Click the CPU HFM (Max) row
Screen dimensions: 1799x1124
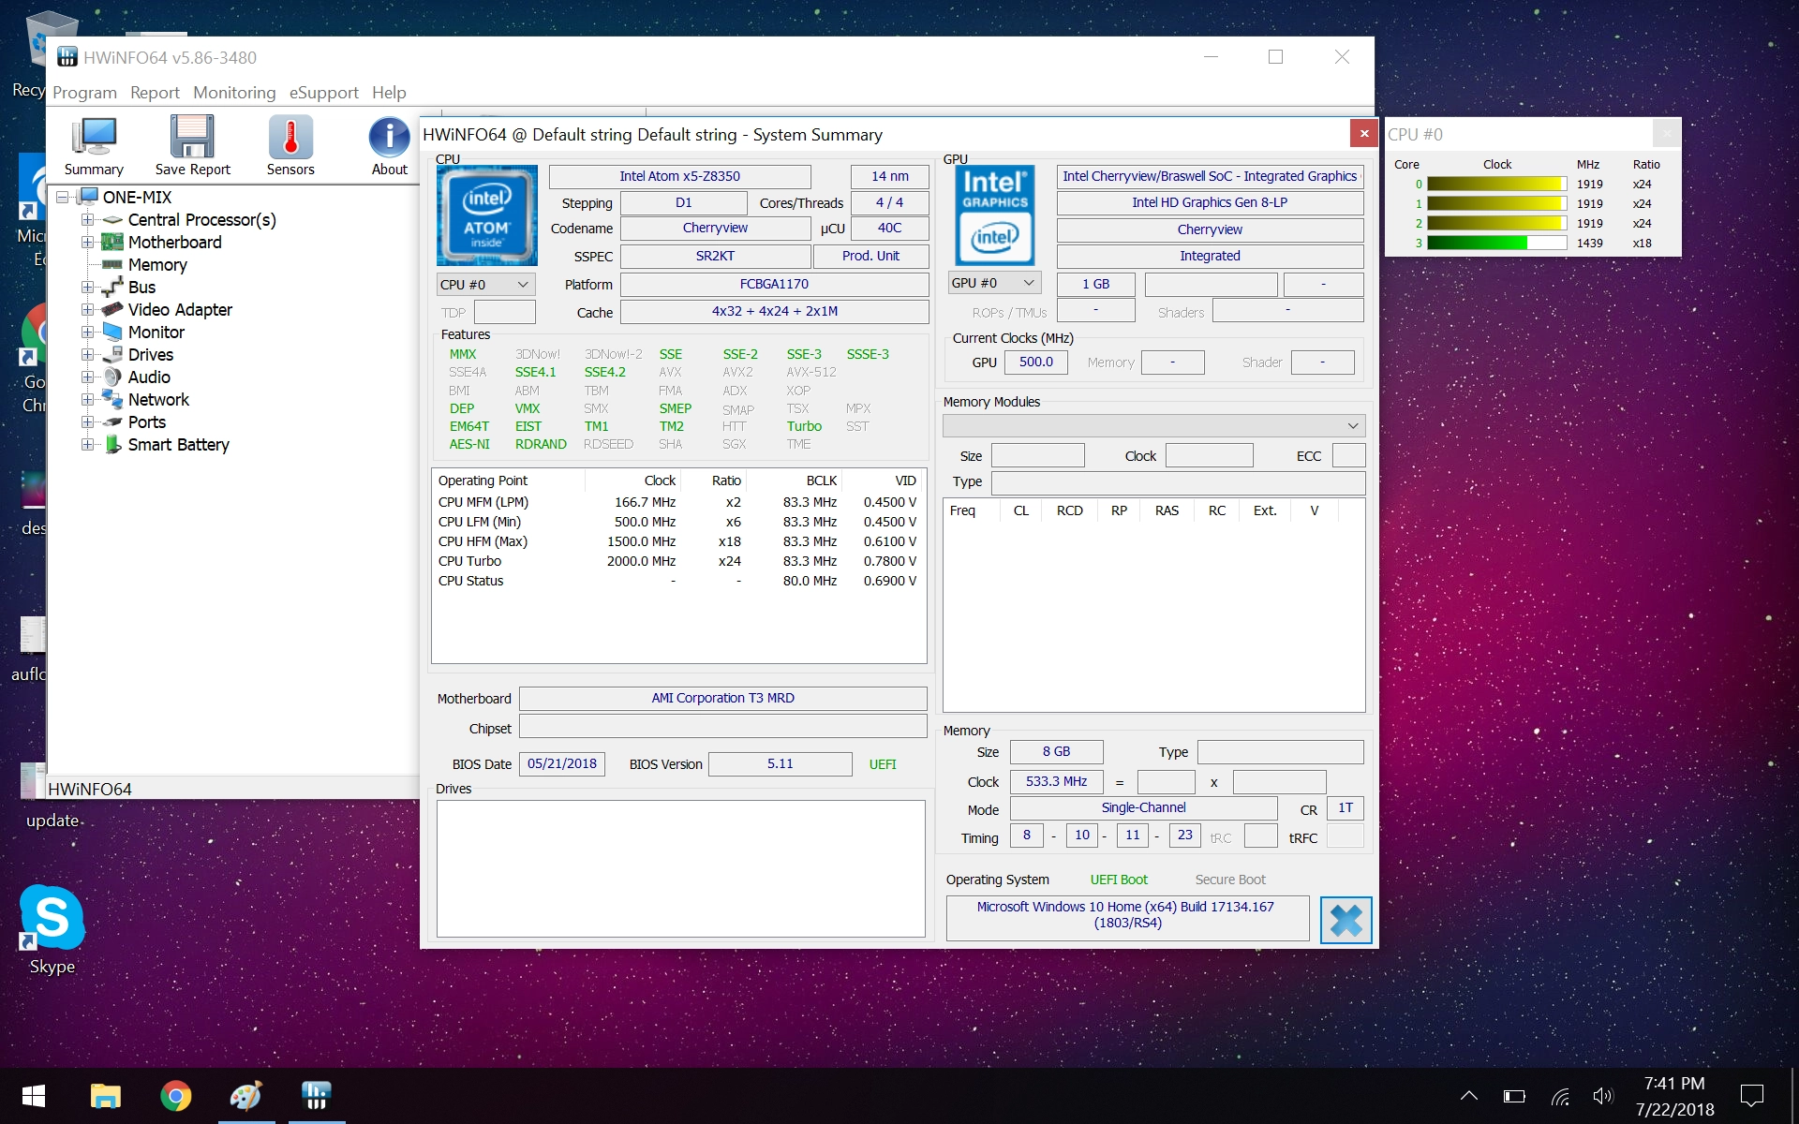point(677,542)
